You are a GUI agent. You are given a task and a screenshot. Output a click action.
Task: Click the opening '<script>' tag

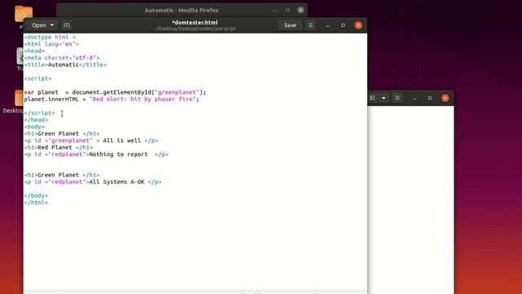pos(38,78)
